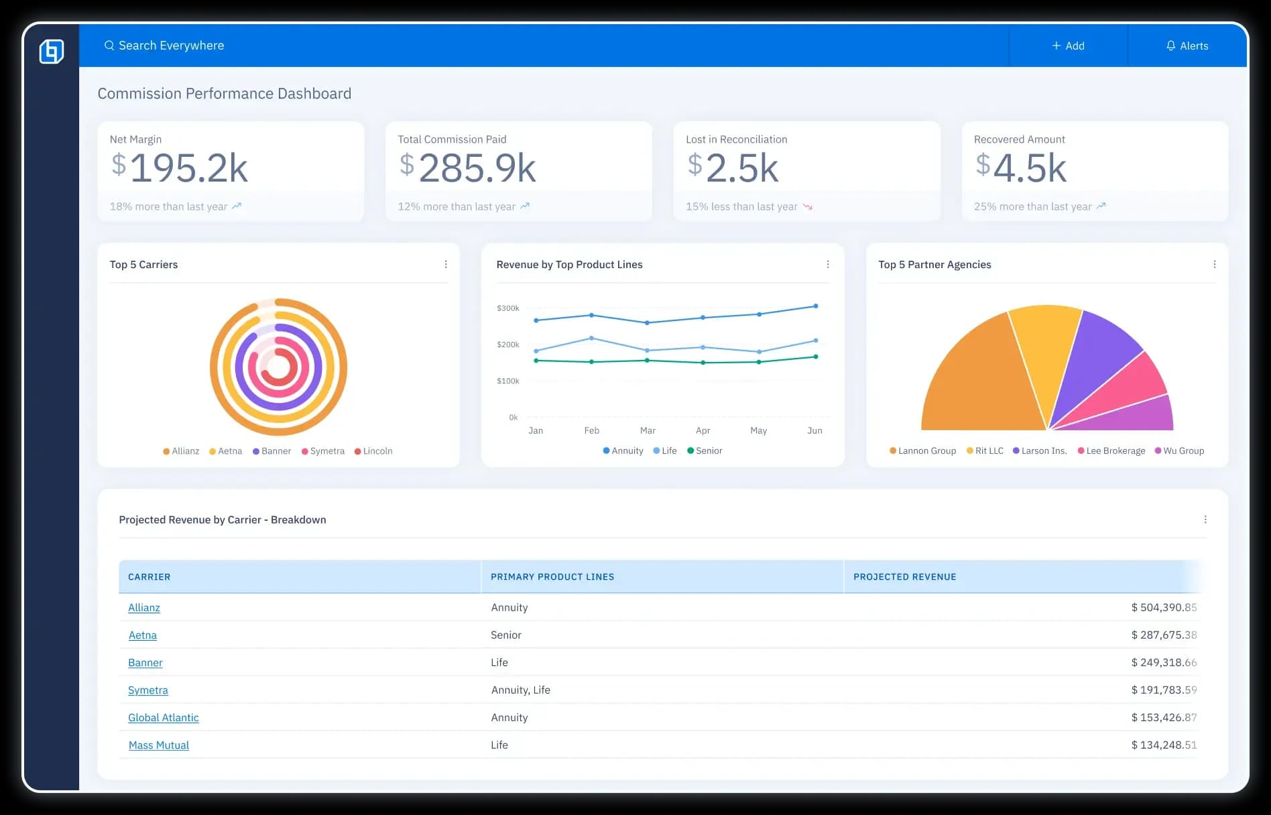This screenshot has height=815, width=1271.
Task: Click the Lost in Reconciliation downward trend icon
Action: pos(808,207)
